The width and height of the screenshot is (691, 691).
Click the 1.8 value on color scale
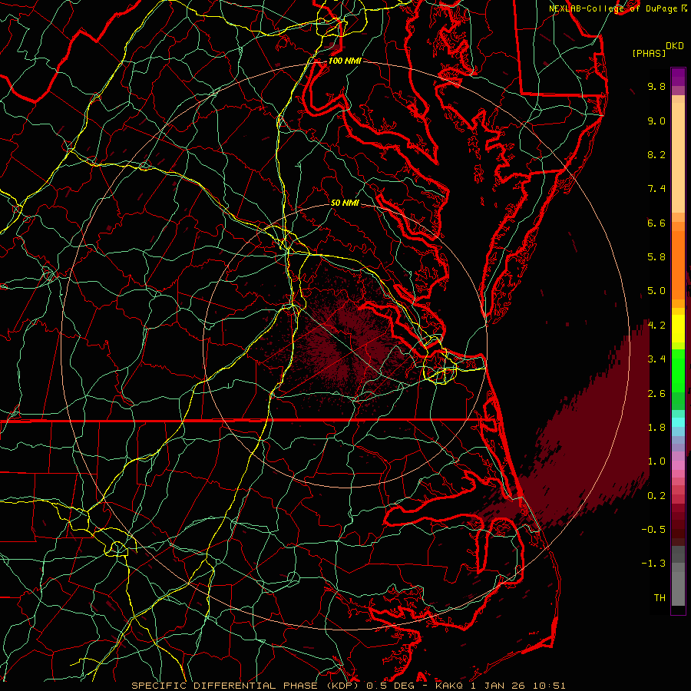tap(656, 428)
